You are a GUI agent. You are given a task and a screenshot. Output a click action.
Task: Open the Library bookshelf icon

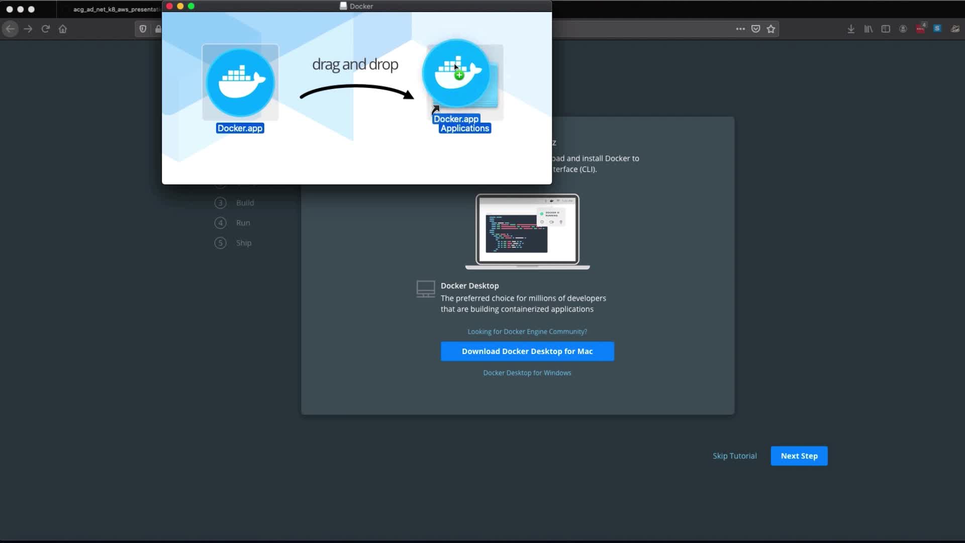(x=868, y=29)
